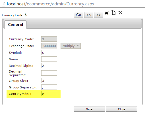Screen dimensions: 145x121
Task: Click the binoculars search icon
Action: point(107,13)
